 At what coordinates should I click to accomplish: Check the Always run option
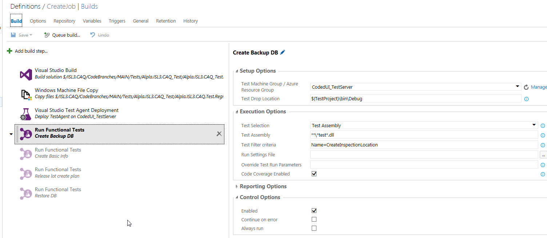[x=314, y=228]
